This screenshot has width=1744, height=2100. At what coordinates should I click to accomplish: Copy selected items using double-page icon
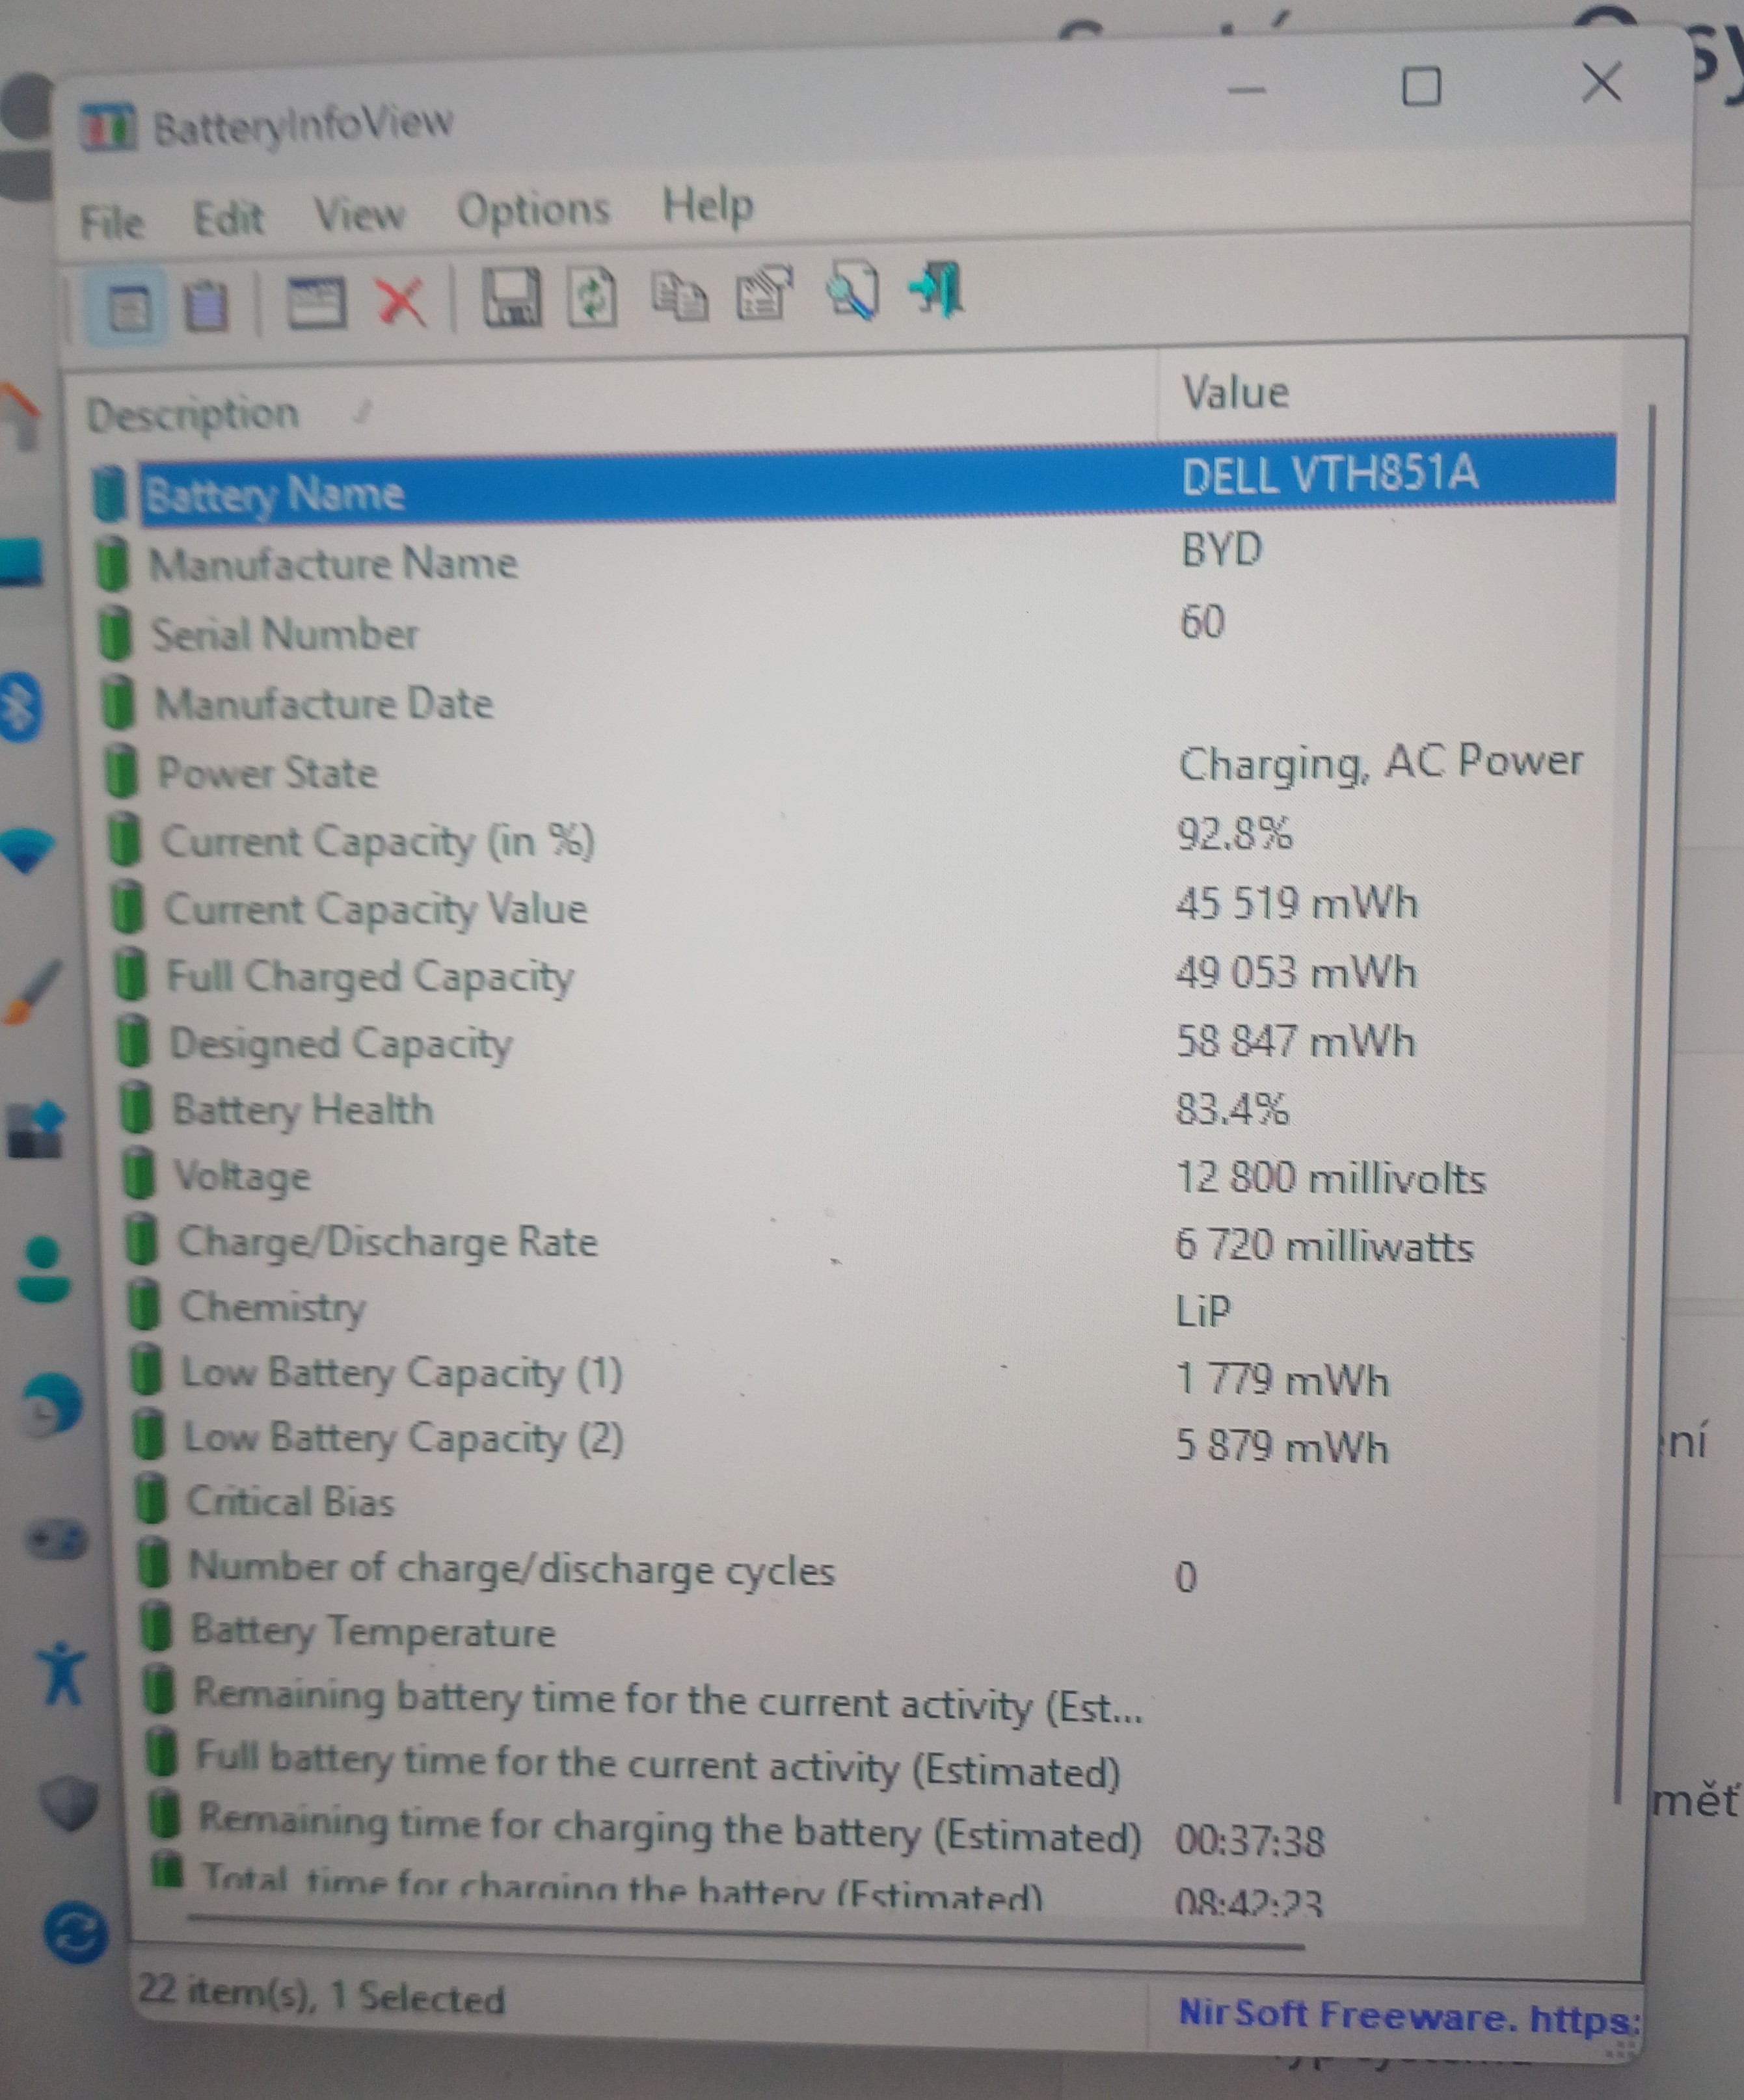click(x=679, y=297)
